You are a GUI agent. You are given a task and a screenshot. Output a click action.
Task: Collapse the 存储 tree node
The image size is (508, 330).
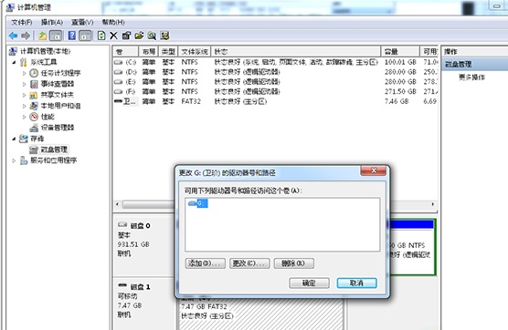tap(14, 139)
